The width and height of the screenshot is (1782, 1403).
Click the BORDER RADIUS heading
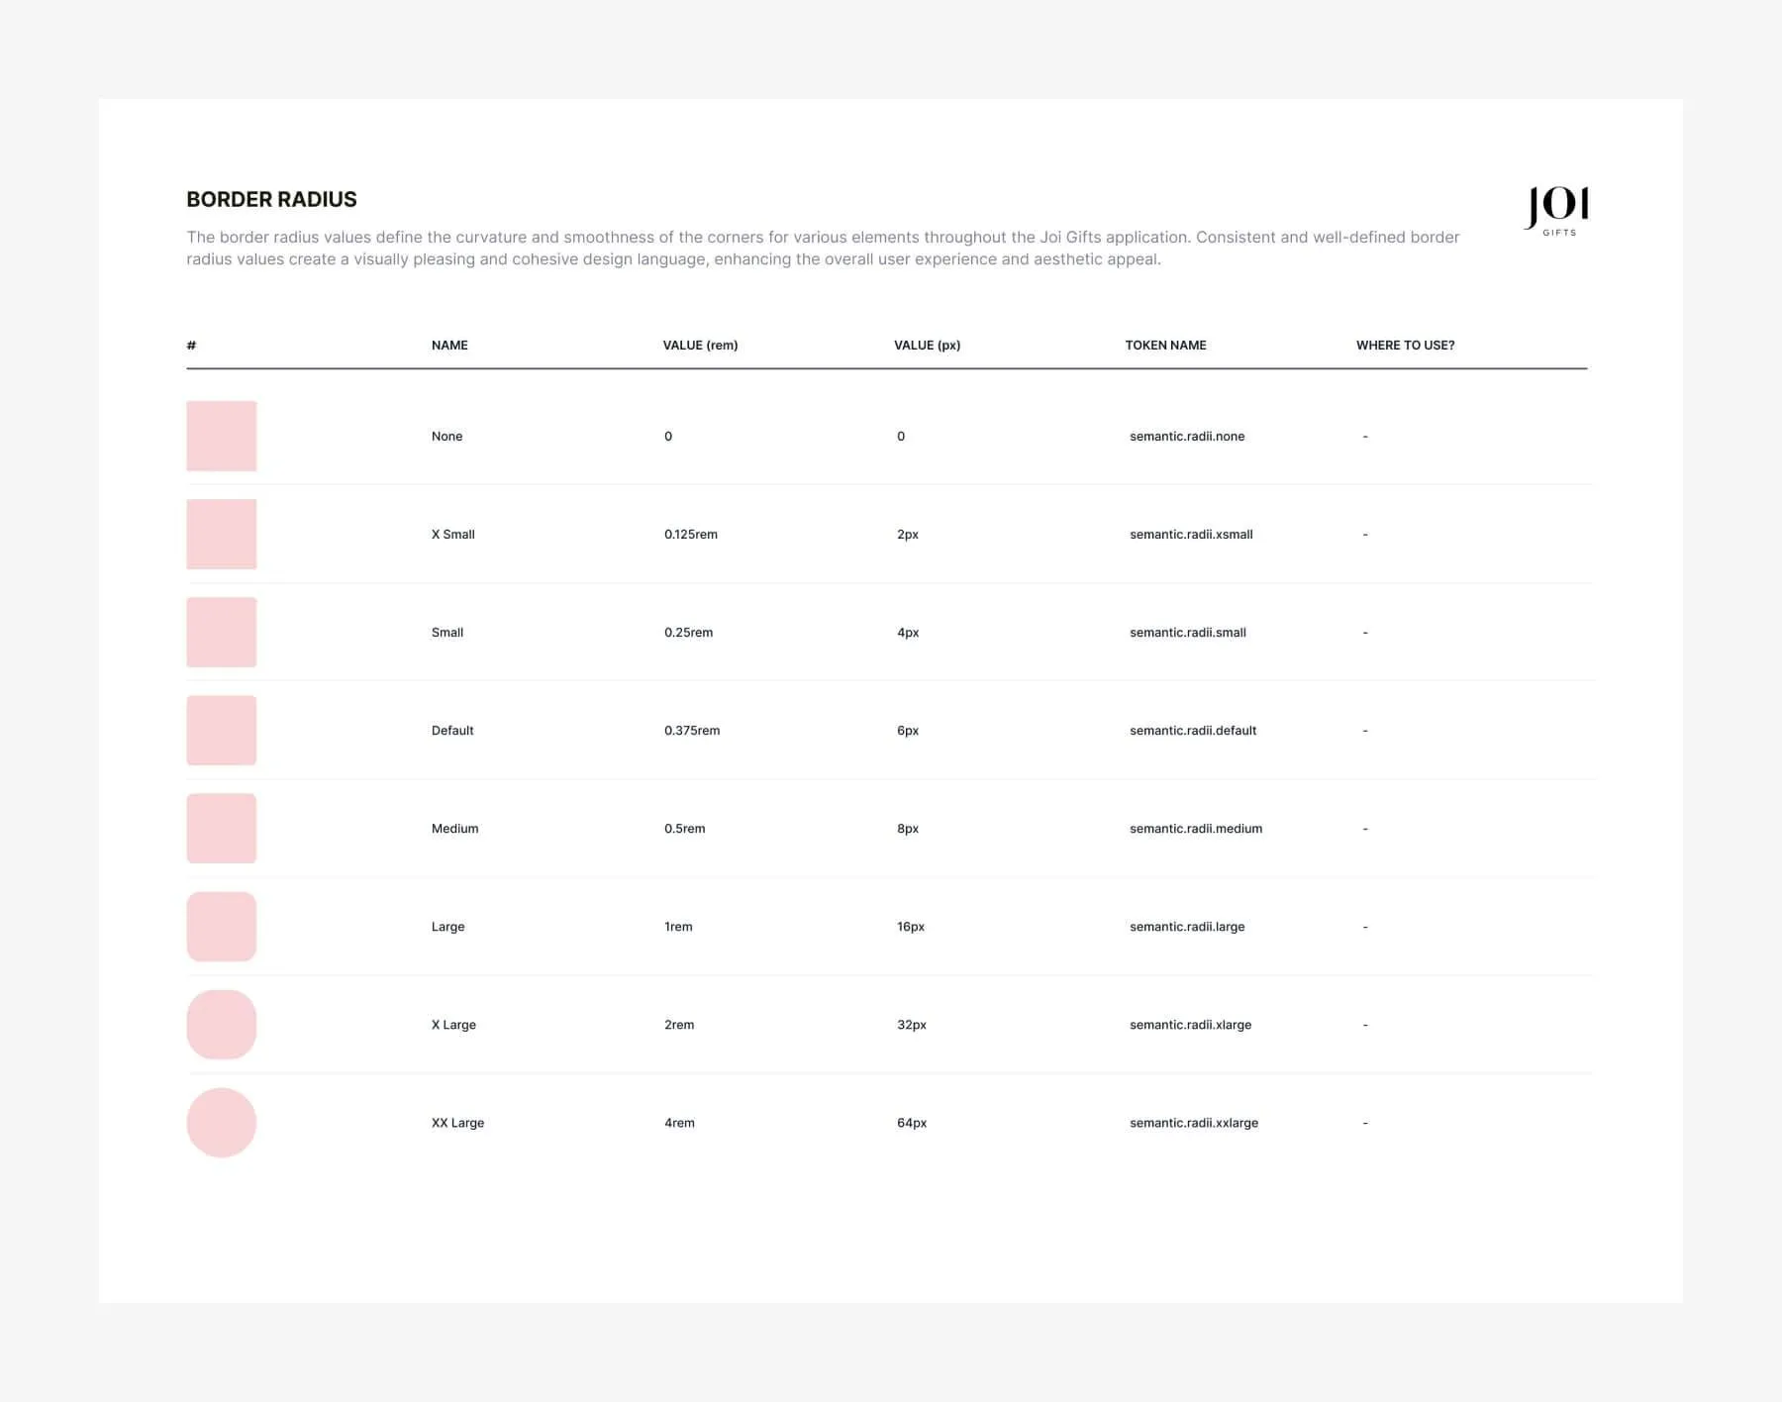coord(271,199)
